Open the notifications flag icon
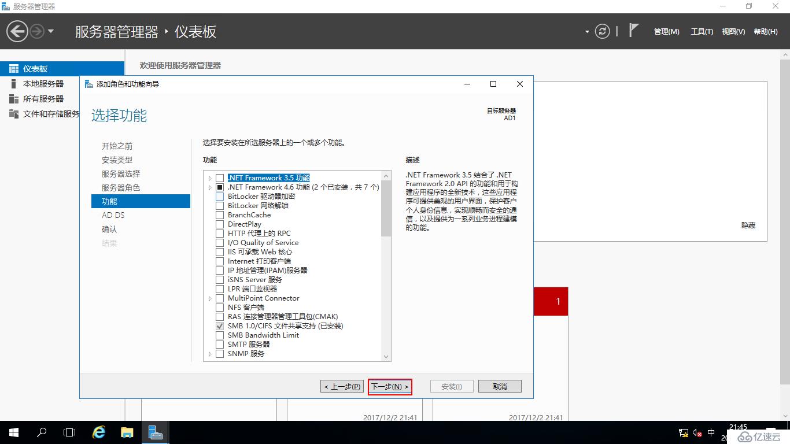Screen dimensions: 790x444 (633, 30)
